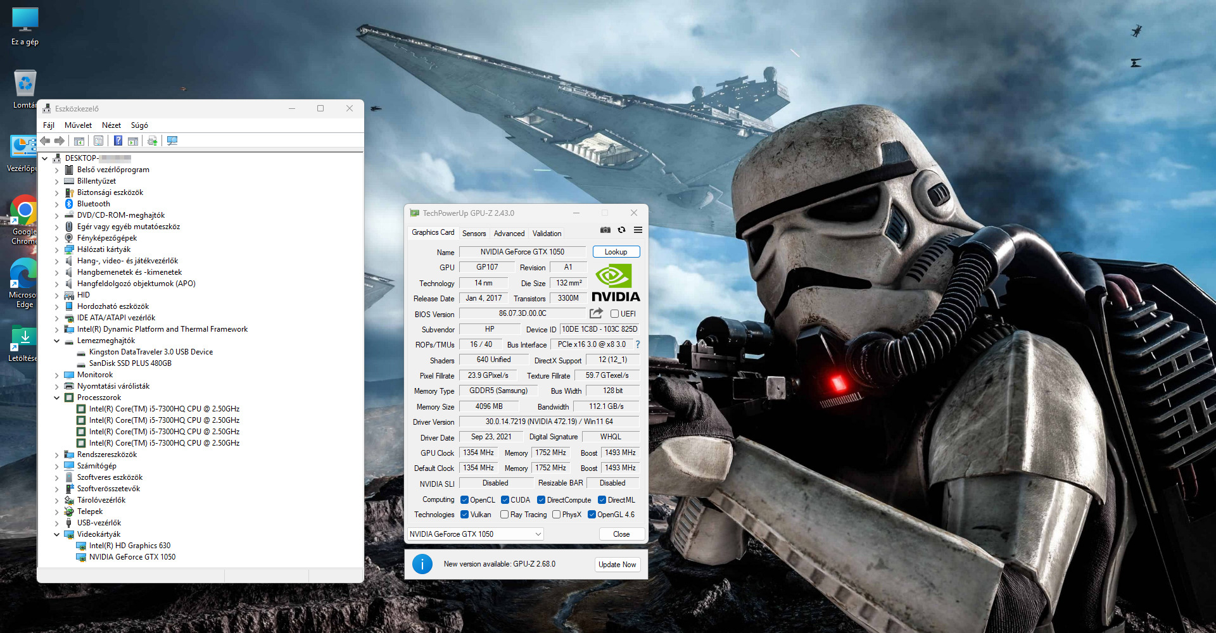Open Properties via the Device Manager toolbar icon
Image resolution: width=1216 pixels, height=633 pixels.
tap(98, 141)
